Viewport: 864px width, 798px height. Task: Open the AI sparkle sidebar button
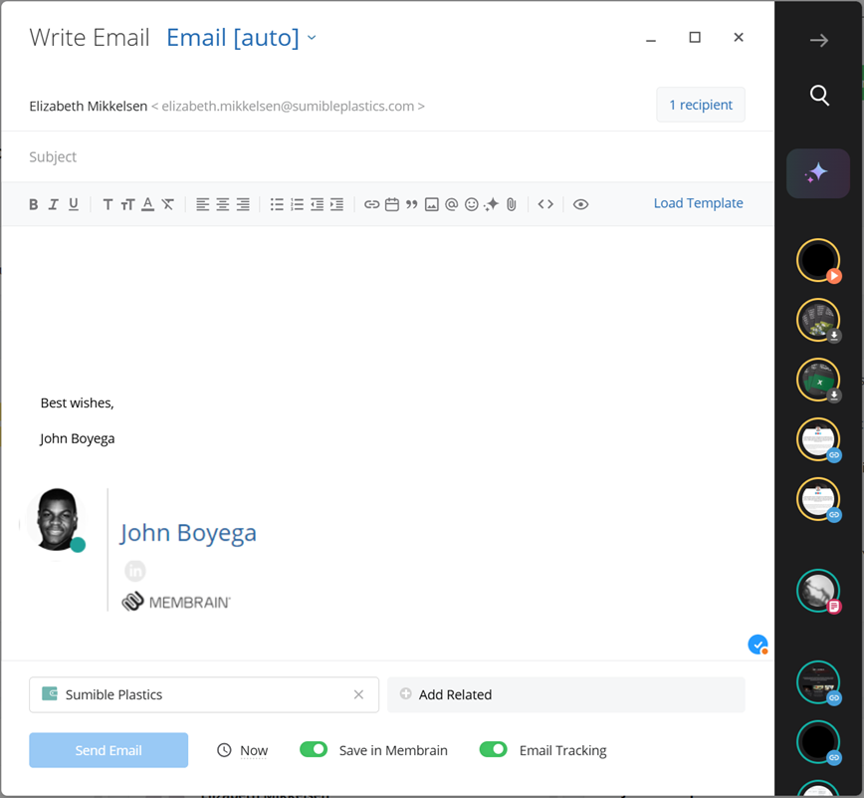(x=818, y=173)
